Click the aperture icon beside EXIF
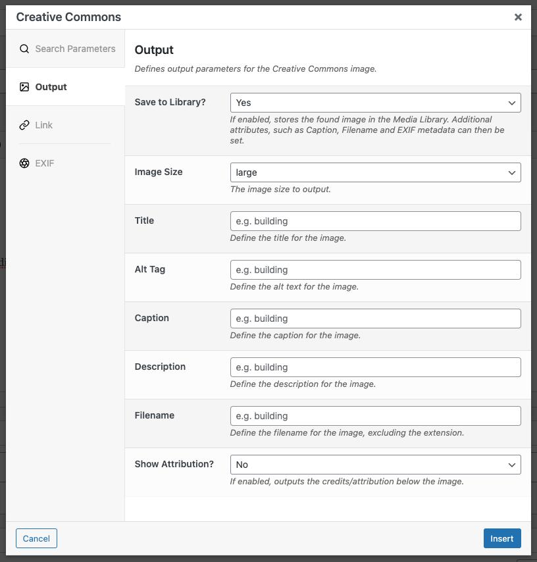537x562 pixels. pyautogui.click(x=24, y=163)
